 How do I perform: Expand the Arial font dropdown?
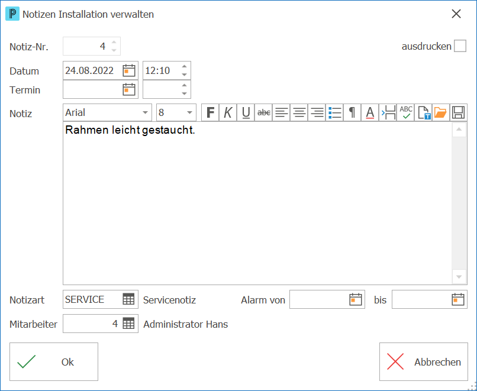pyautogui.click(x=146, y=112)
